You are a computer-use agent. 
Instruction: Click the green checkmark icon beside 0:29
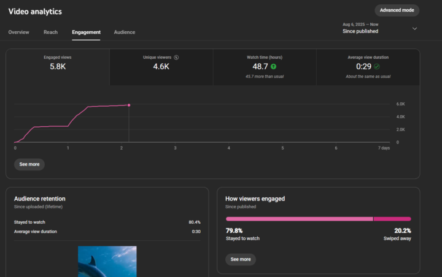(377, 66)
